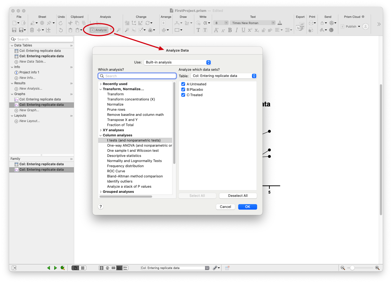Open the Use: Built-in analysis dropdown
Screen dimensions: 392x283
(x=177, y=62)
